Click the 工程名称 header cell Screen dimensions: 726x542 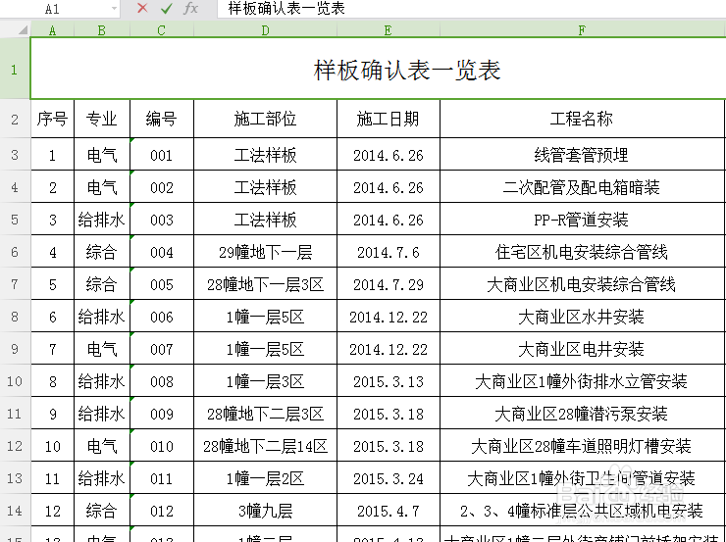point(582,119)
